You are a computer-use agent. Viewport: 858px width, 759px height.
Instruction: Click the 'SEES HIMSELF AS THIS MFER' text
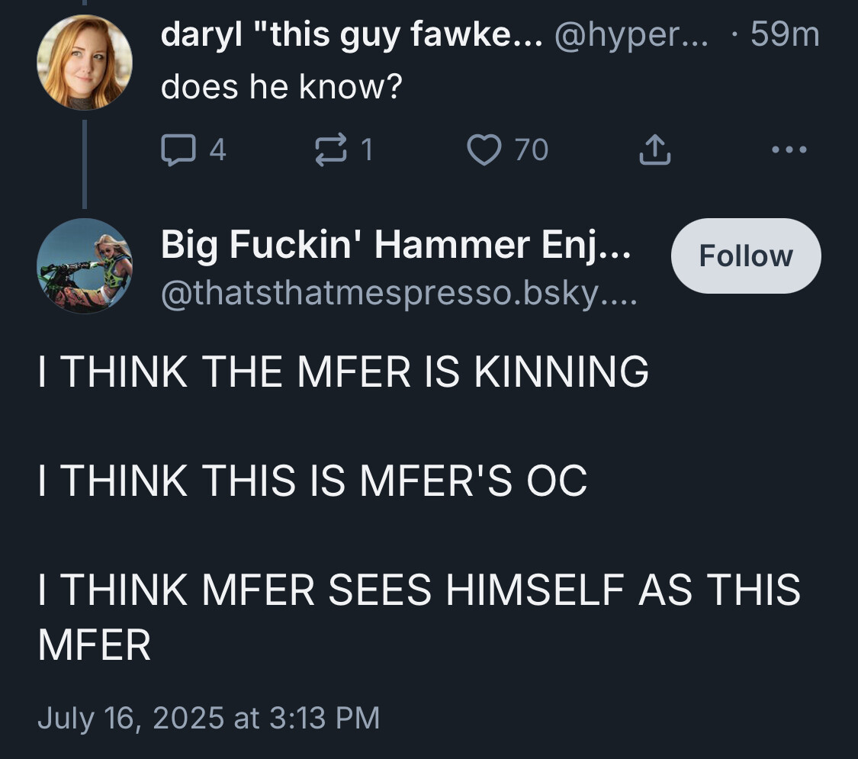(x=418, y=591)
